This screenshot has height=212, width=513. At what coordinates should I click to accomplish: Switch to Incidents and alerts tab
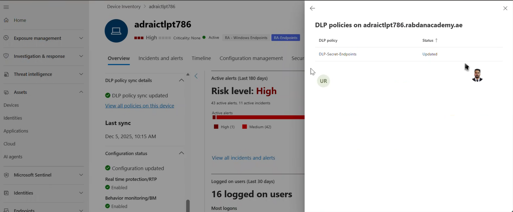[x=160, y=58]
